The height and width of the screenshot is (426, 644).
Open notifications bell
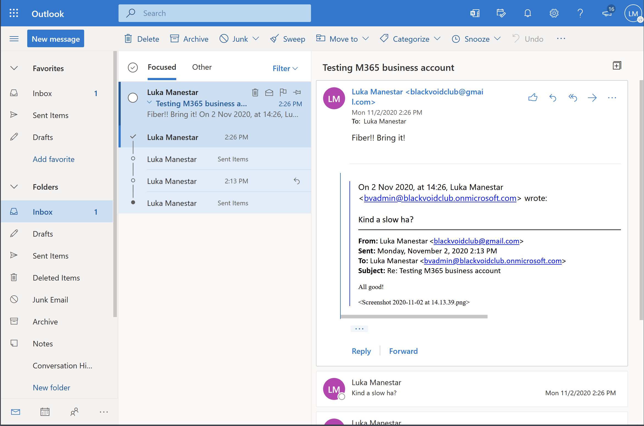pos(527,13)
